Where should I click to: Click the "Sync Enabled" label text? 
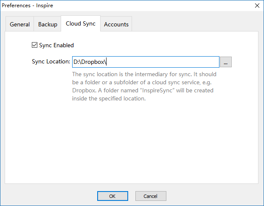pos(56,45)
